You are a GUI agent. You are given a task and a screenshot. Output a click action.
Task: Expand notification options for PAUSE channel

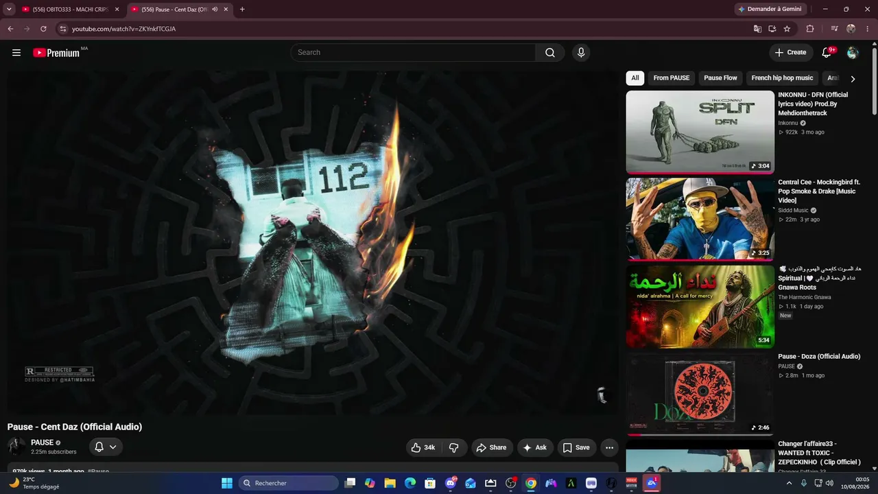pos(105,447)
